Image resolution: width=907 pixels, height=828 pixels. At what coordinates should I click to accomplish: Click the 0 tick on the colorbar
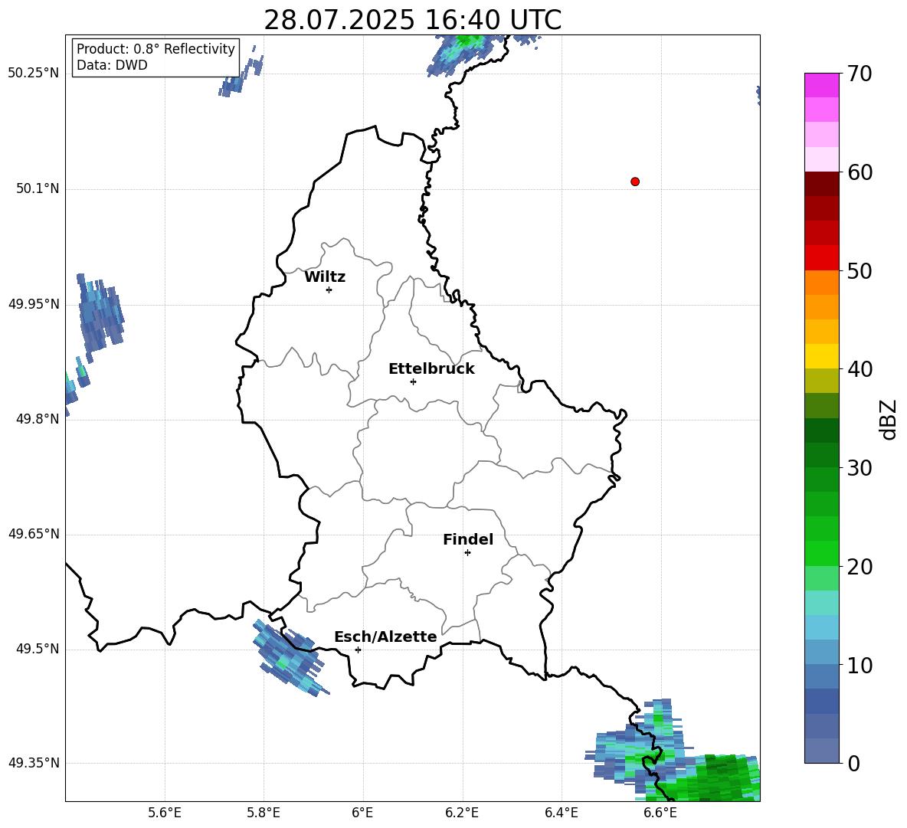click(853, 764)
